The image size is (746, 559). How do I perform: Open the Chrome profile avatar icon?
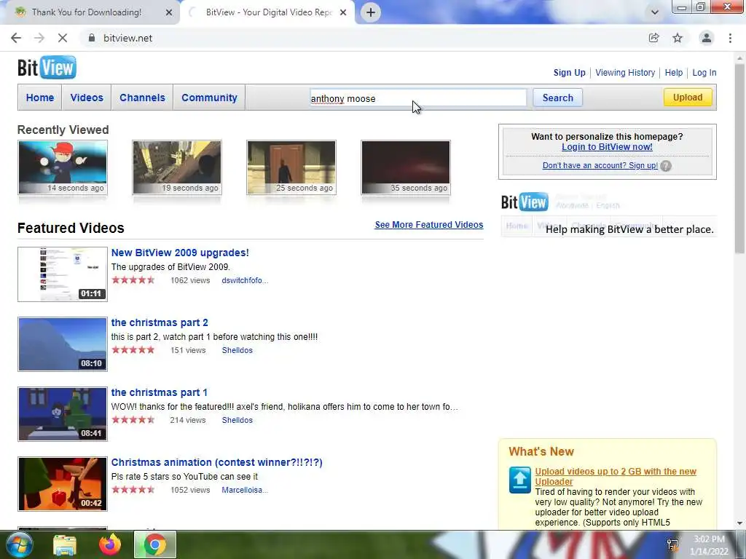(707, 38)
